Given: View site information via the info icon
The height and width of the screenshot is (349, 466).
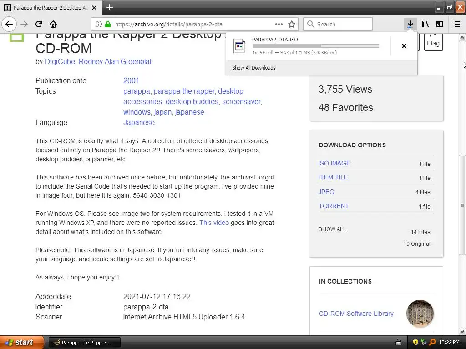Looking at the screenshot, I should pyautogui.click(x=99, y=25).
